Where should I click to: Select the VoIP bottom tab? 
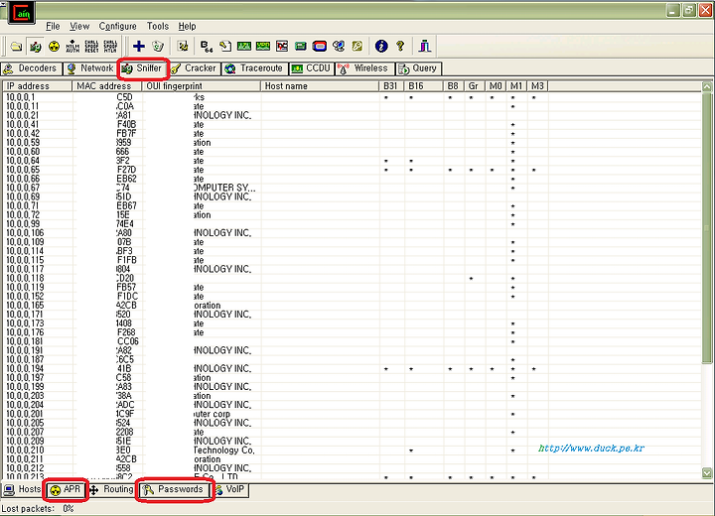point(231,489)
